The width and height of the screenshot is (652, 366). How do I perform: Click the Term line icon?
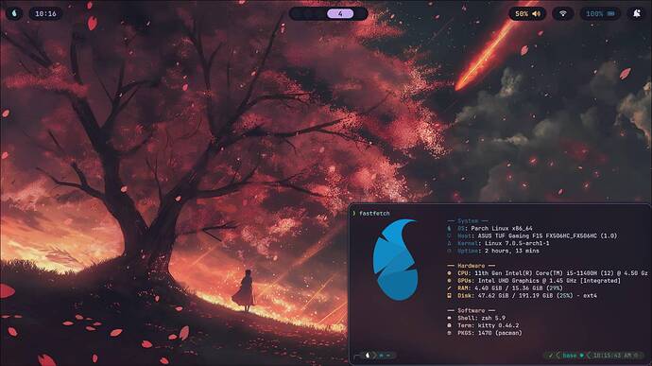[x=449, y=325]
